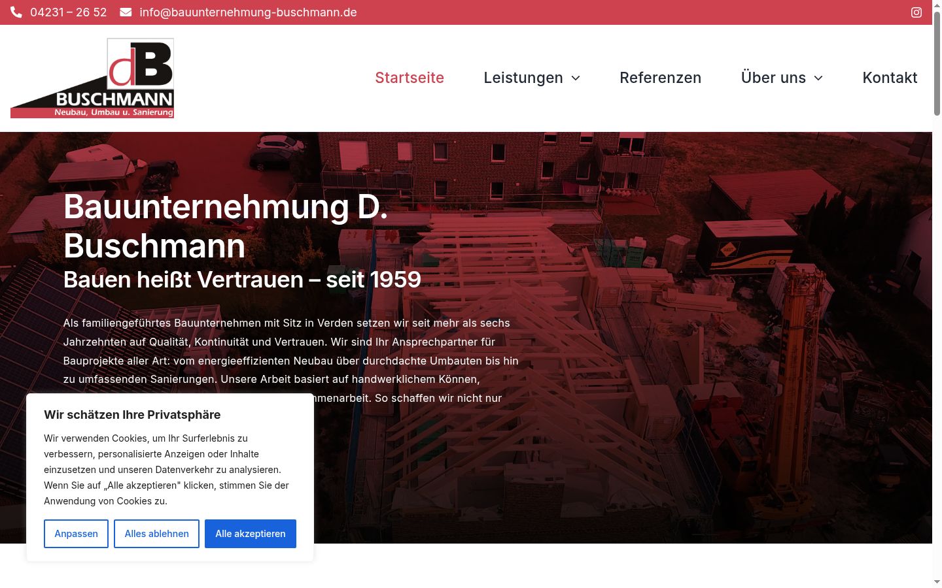This screenshot has width=942, height=588.
Task: Click the heading "Bauunternehmung D. Buschmann"
Action: pos(226,226)
